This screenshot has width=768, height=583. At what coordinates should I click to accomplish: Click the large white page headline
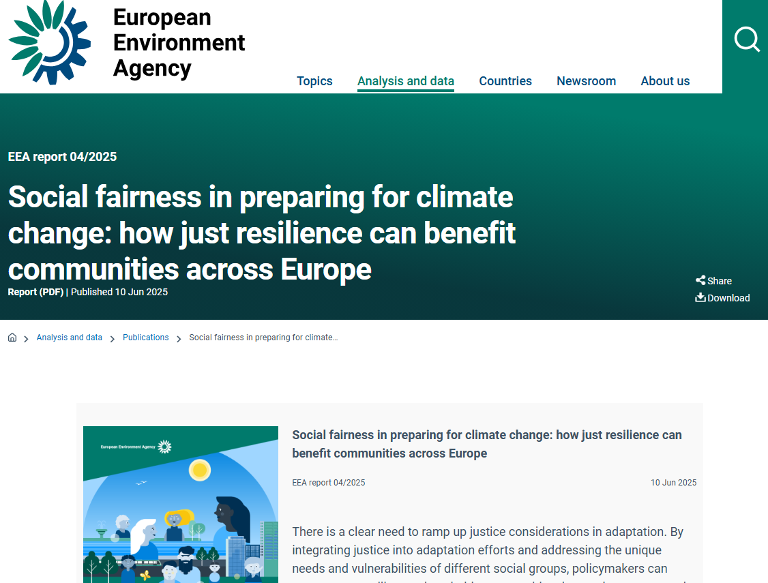click(261, 233)
